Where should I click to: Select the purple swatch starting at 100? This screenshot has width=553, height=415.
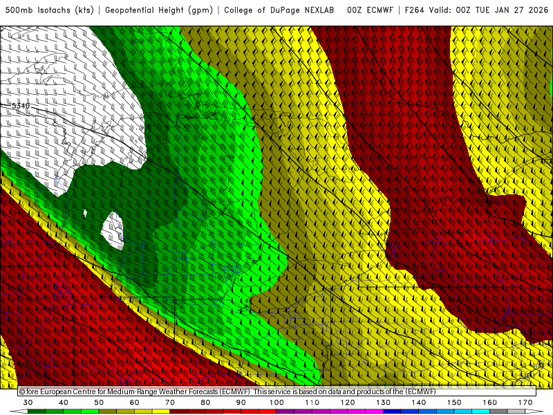[285, 412]
